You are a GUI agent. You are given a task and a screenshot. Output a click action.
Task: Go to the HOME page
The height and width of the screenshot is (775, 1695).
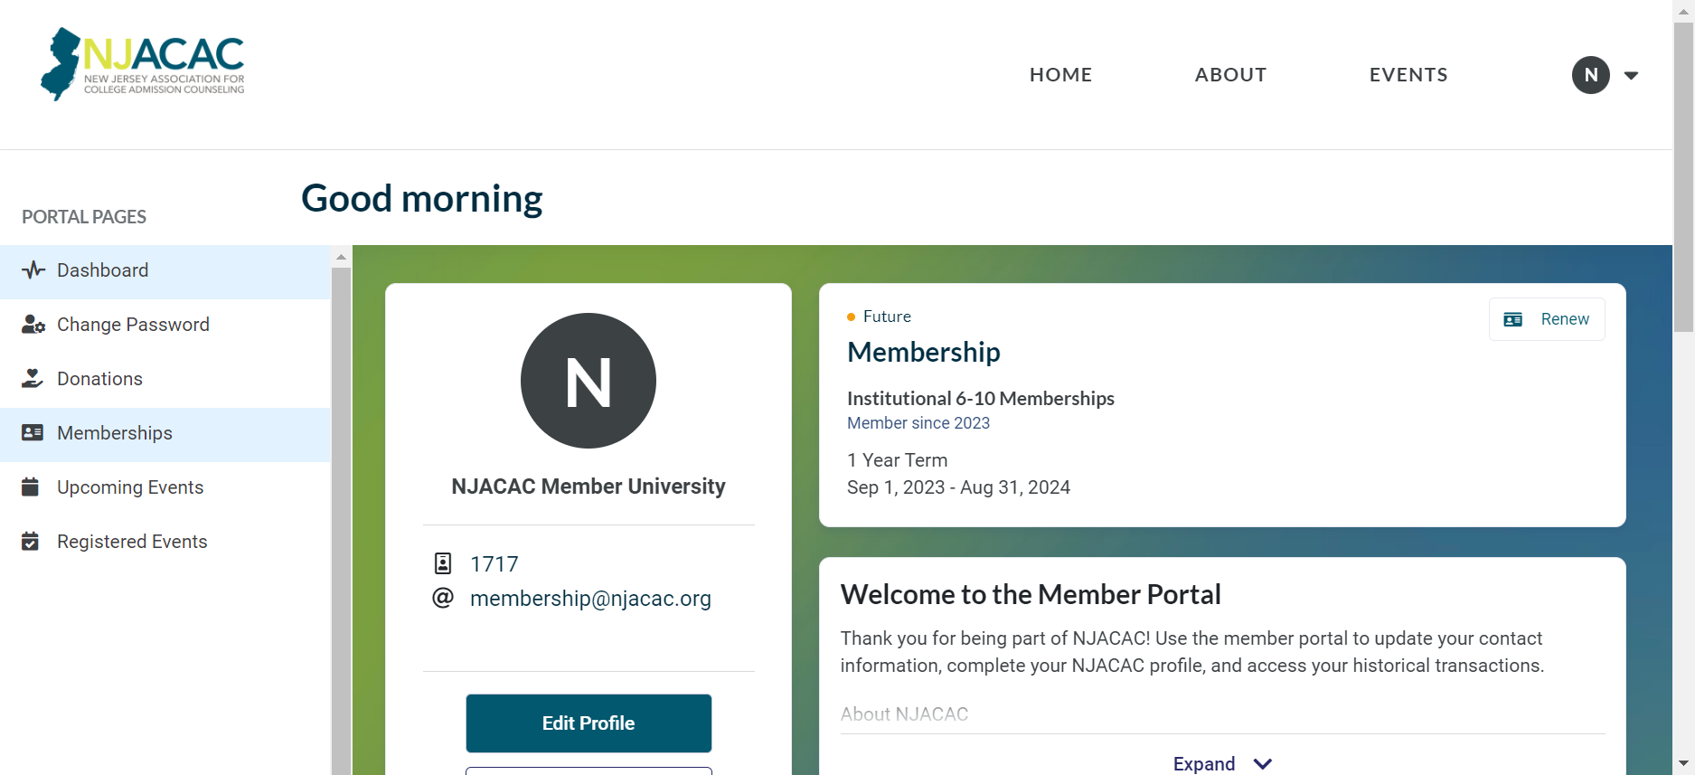(1061, 75)
